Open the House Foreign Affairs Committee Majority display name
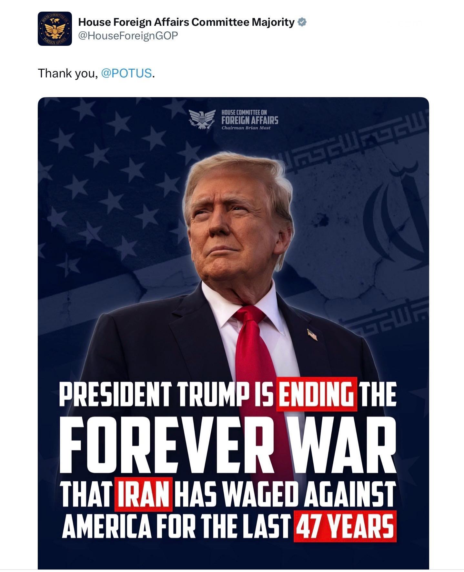The width and height of the screenshot is (464, 572). [x=186, y=22]
